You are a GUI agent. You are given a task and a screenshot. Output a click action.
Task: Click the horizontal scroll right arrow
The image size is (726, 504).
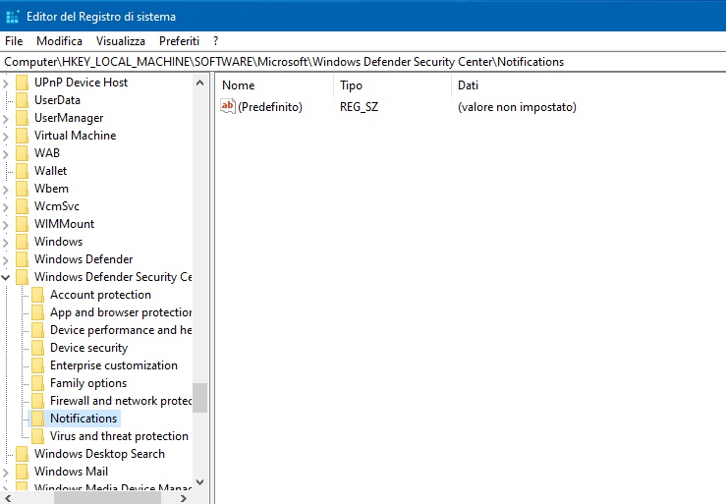[x=184, y=498]
